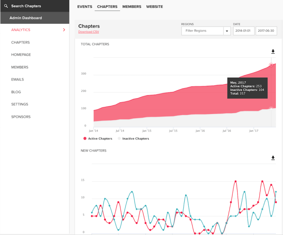The width and height of the screenshot is (283, 235).
Task: Open Settings in the sidebar
Action: 20,104
